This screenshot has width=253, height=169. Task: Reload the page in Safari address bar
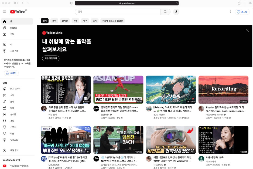click(x=177, y=3)
